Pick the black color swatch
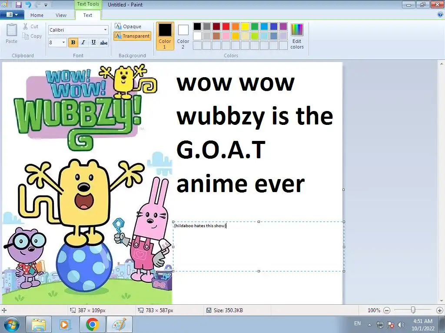This screenshot has width=445, height=333. pos(197,26)
